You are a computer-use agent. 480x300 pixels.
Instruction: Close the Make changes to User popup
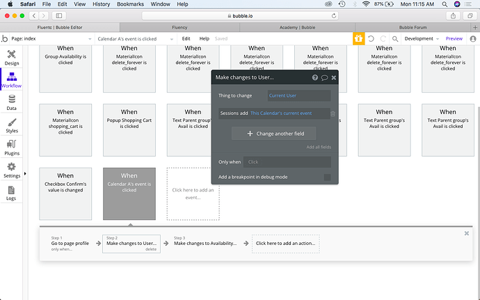334,77
